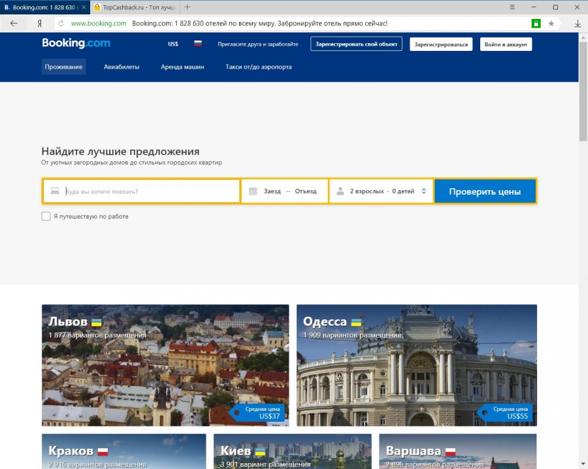Image resolution: width=588 pixels, height=469 pixels.
Task: Click the browser back arrow
Action: click(14, 24)
